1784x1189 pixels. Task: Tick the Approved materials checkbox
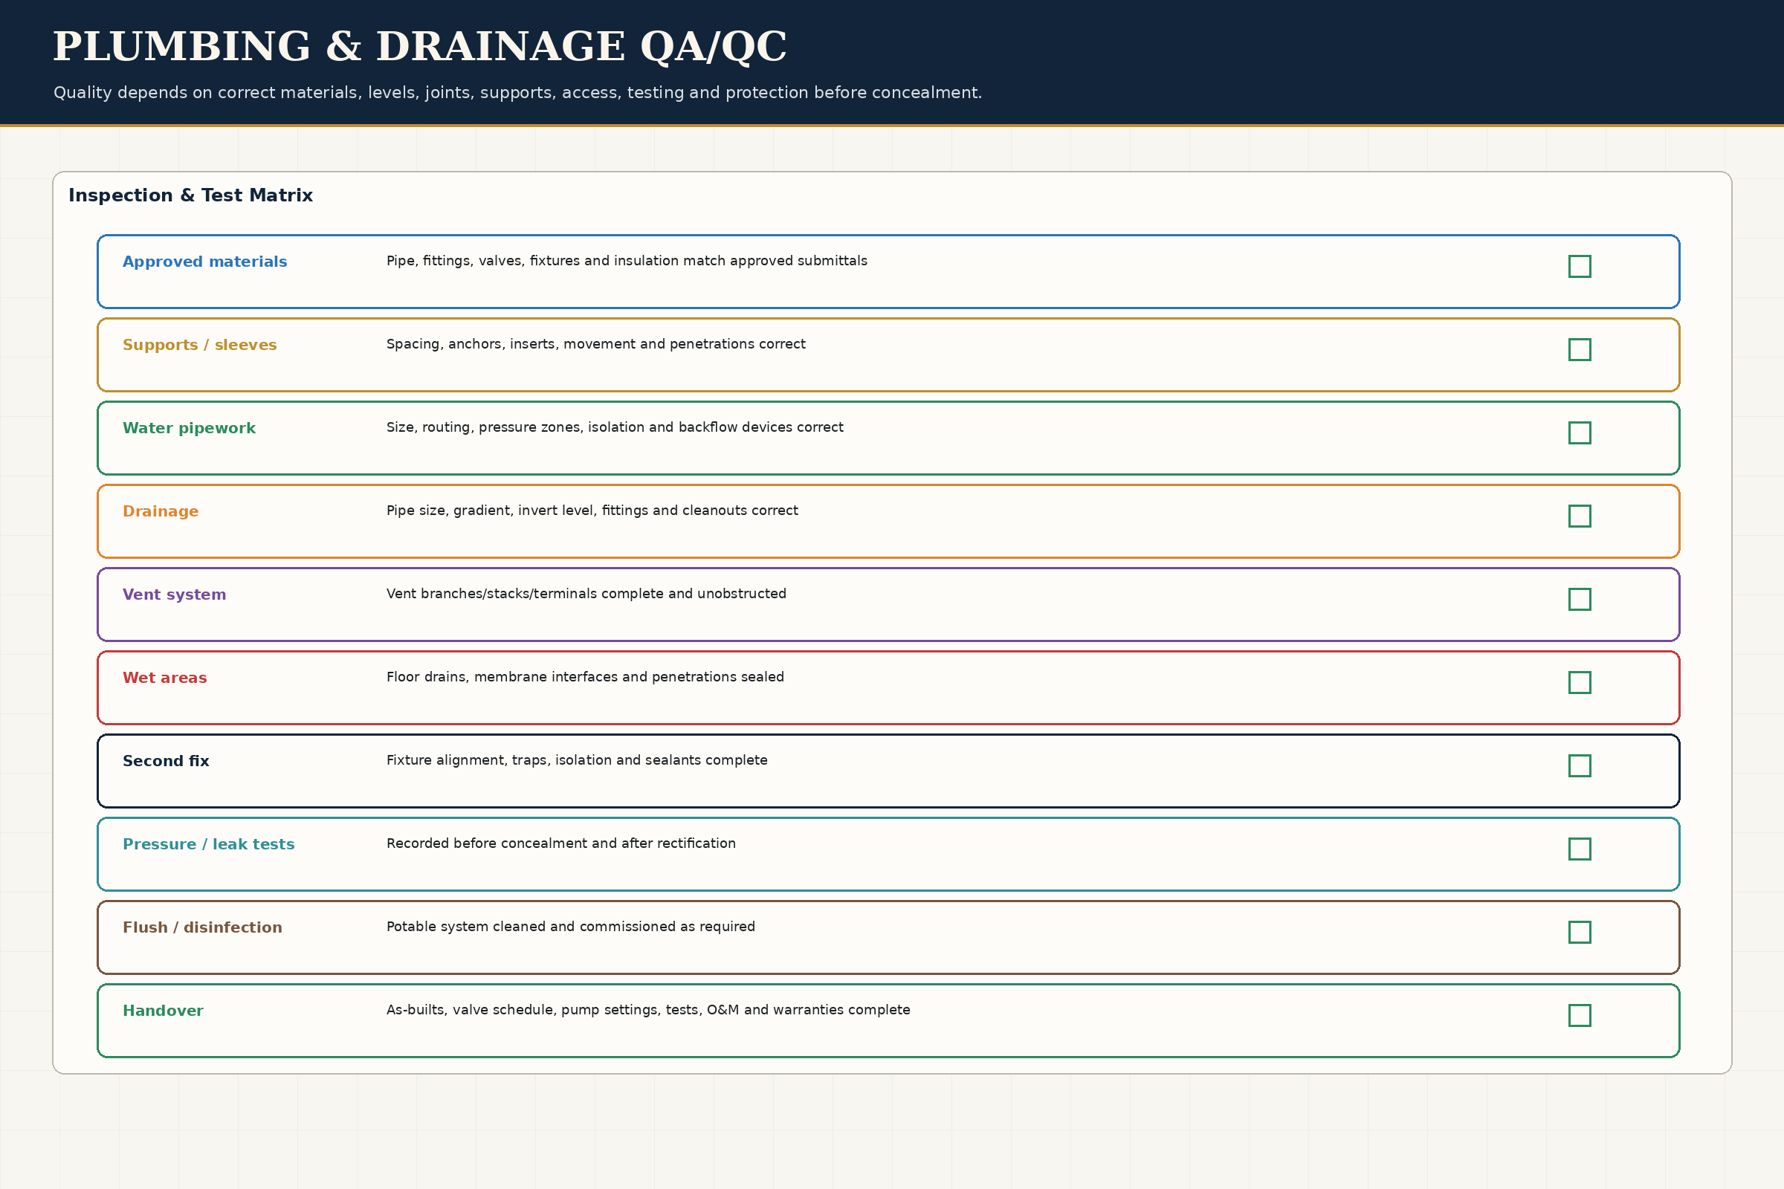(1580, 266)
